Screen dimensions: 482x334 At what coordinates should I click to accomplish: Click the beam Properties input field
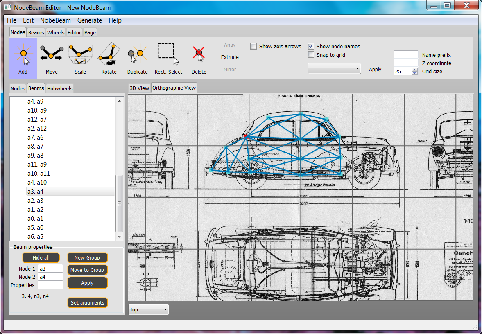click(50, 285)
